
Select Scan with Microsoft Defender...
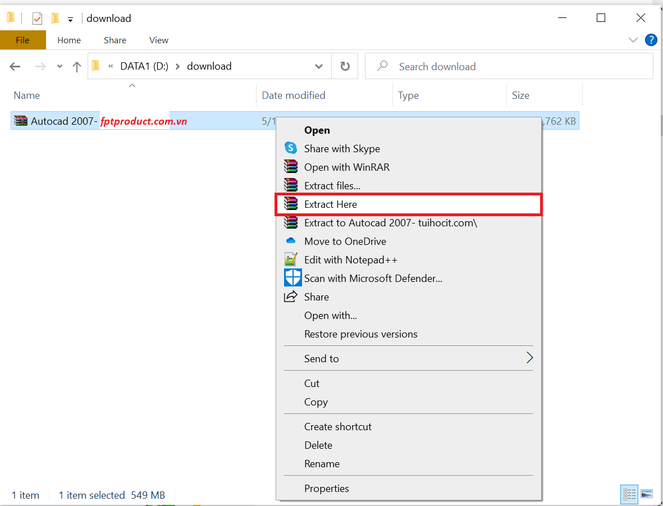(x=409, y=279)
